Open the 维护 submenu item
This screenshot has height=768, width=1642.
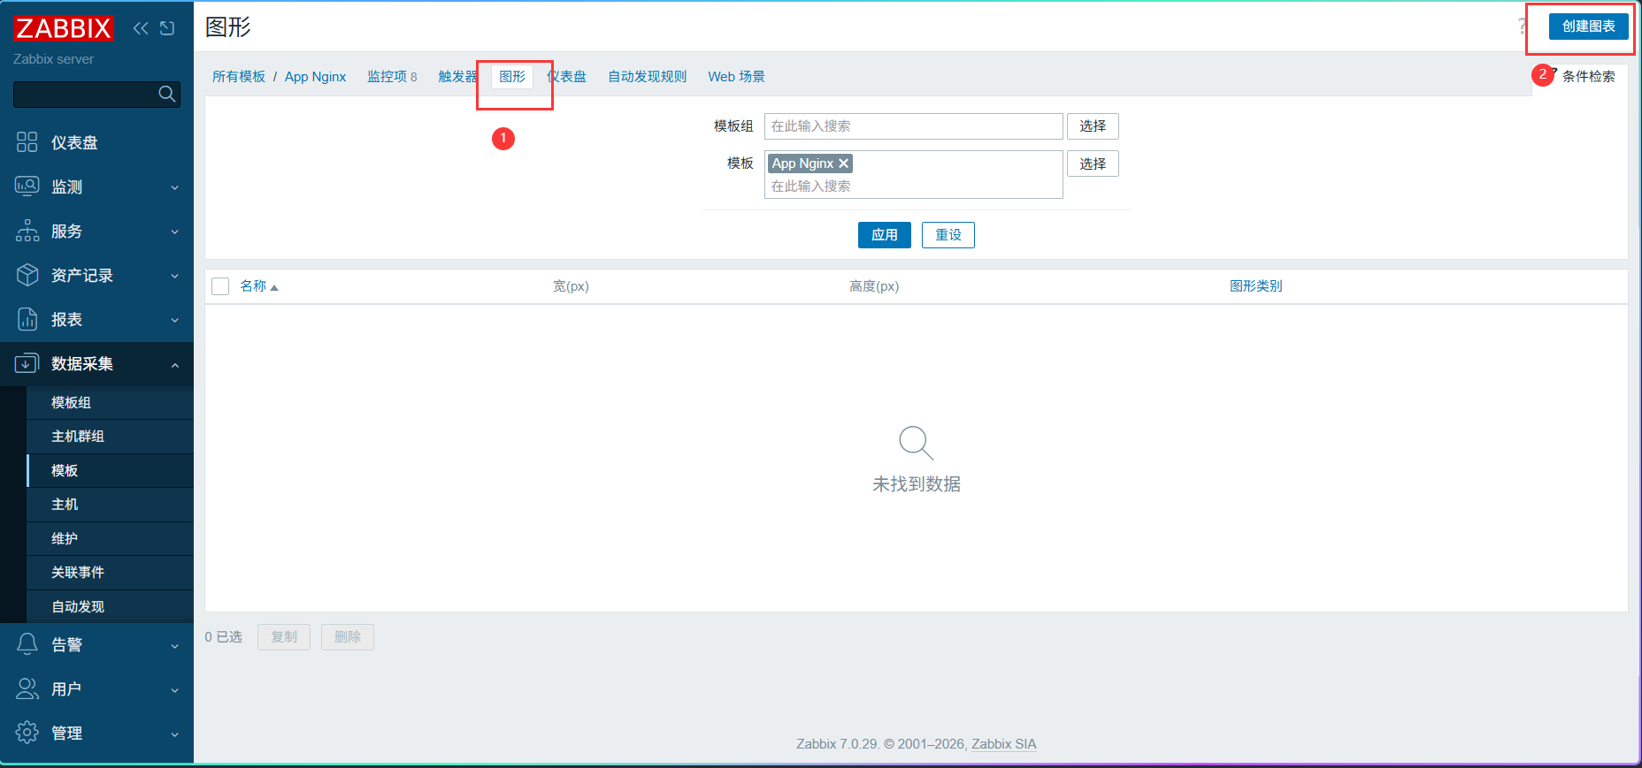[110, 538]
